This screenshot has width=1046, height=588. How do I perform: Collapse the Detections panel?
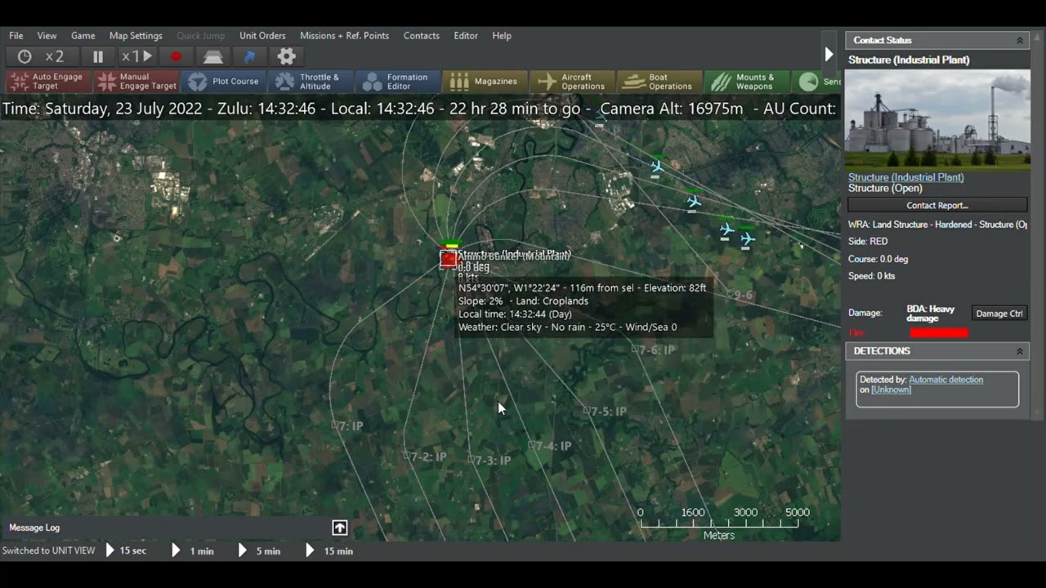tap(1020, 351)
